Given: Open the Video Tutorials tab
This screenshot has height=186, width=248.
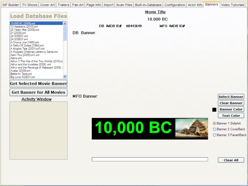Looking at the screenshot, I should [232, 5].
